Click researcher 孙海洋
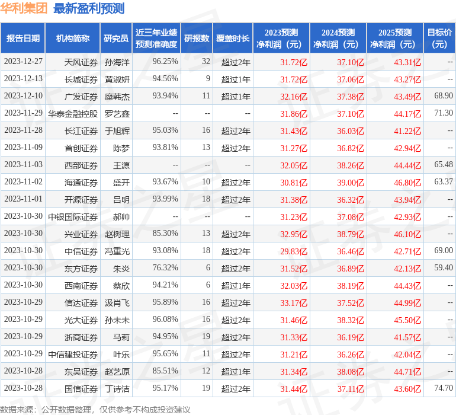The image size is (456, 415). tap(117, 62)
